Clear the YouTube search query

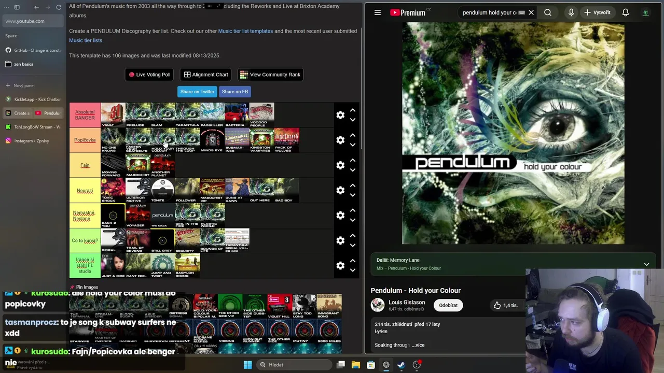[x=531, y=12]
